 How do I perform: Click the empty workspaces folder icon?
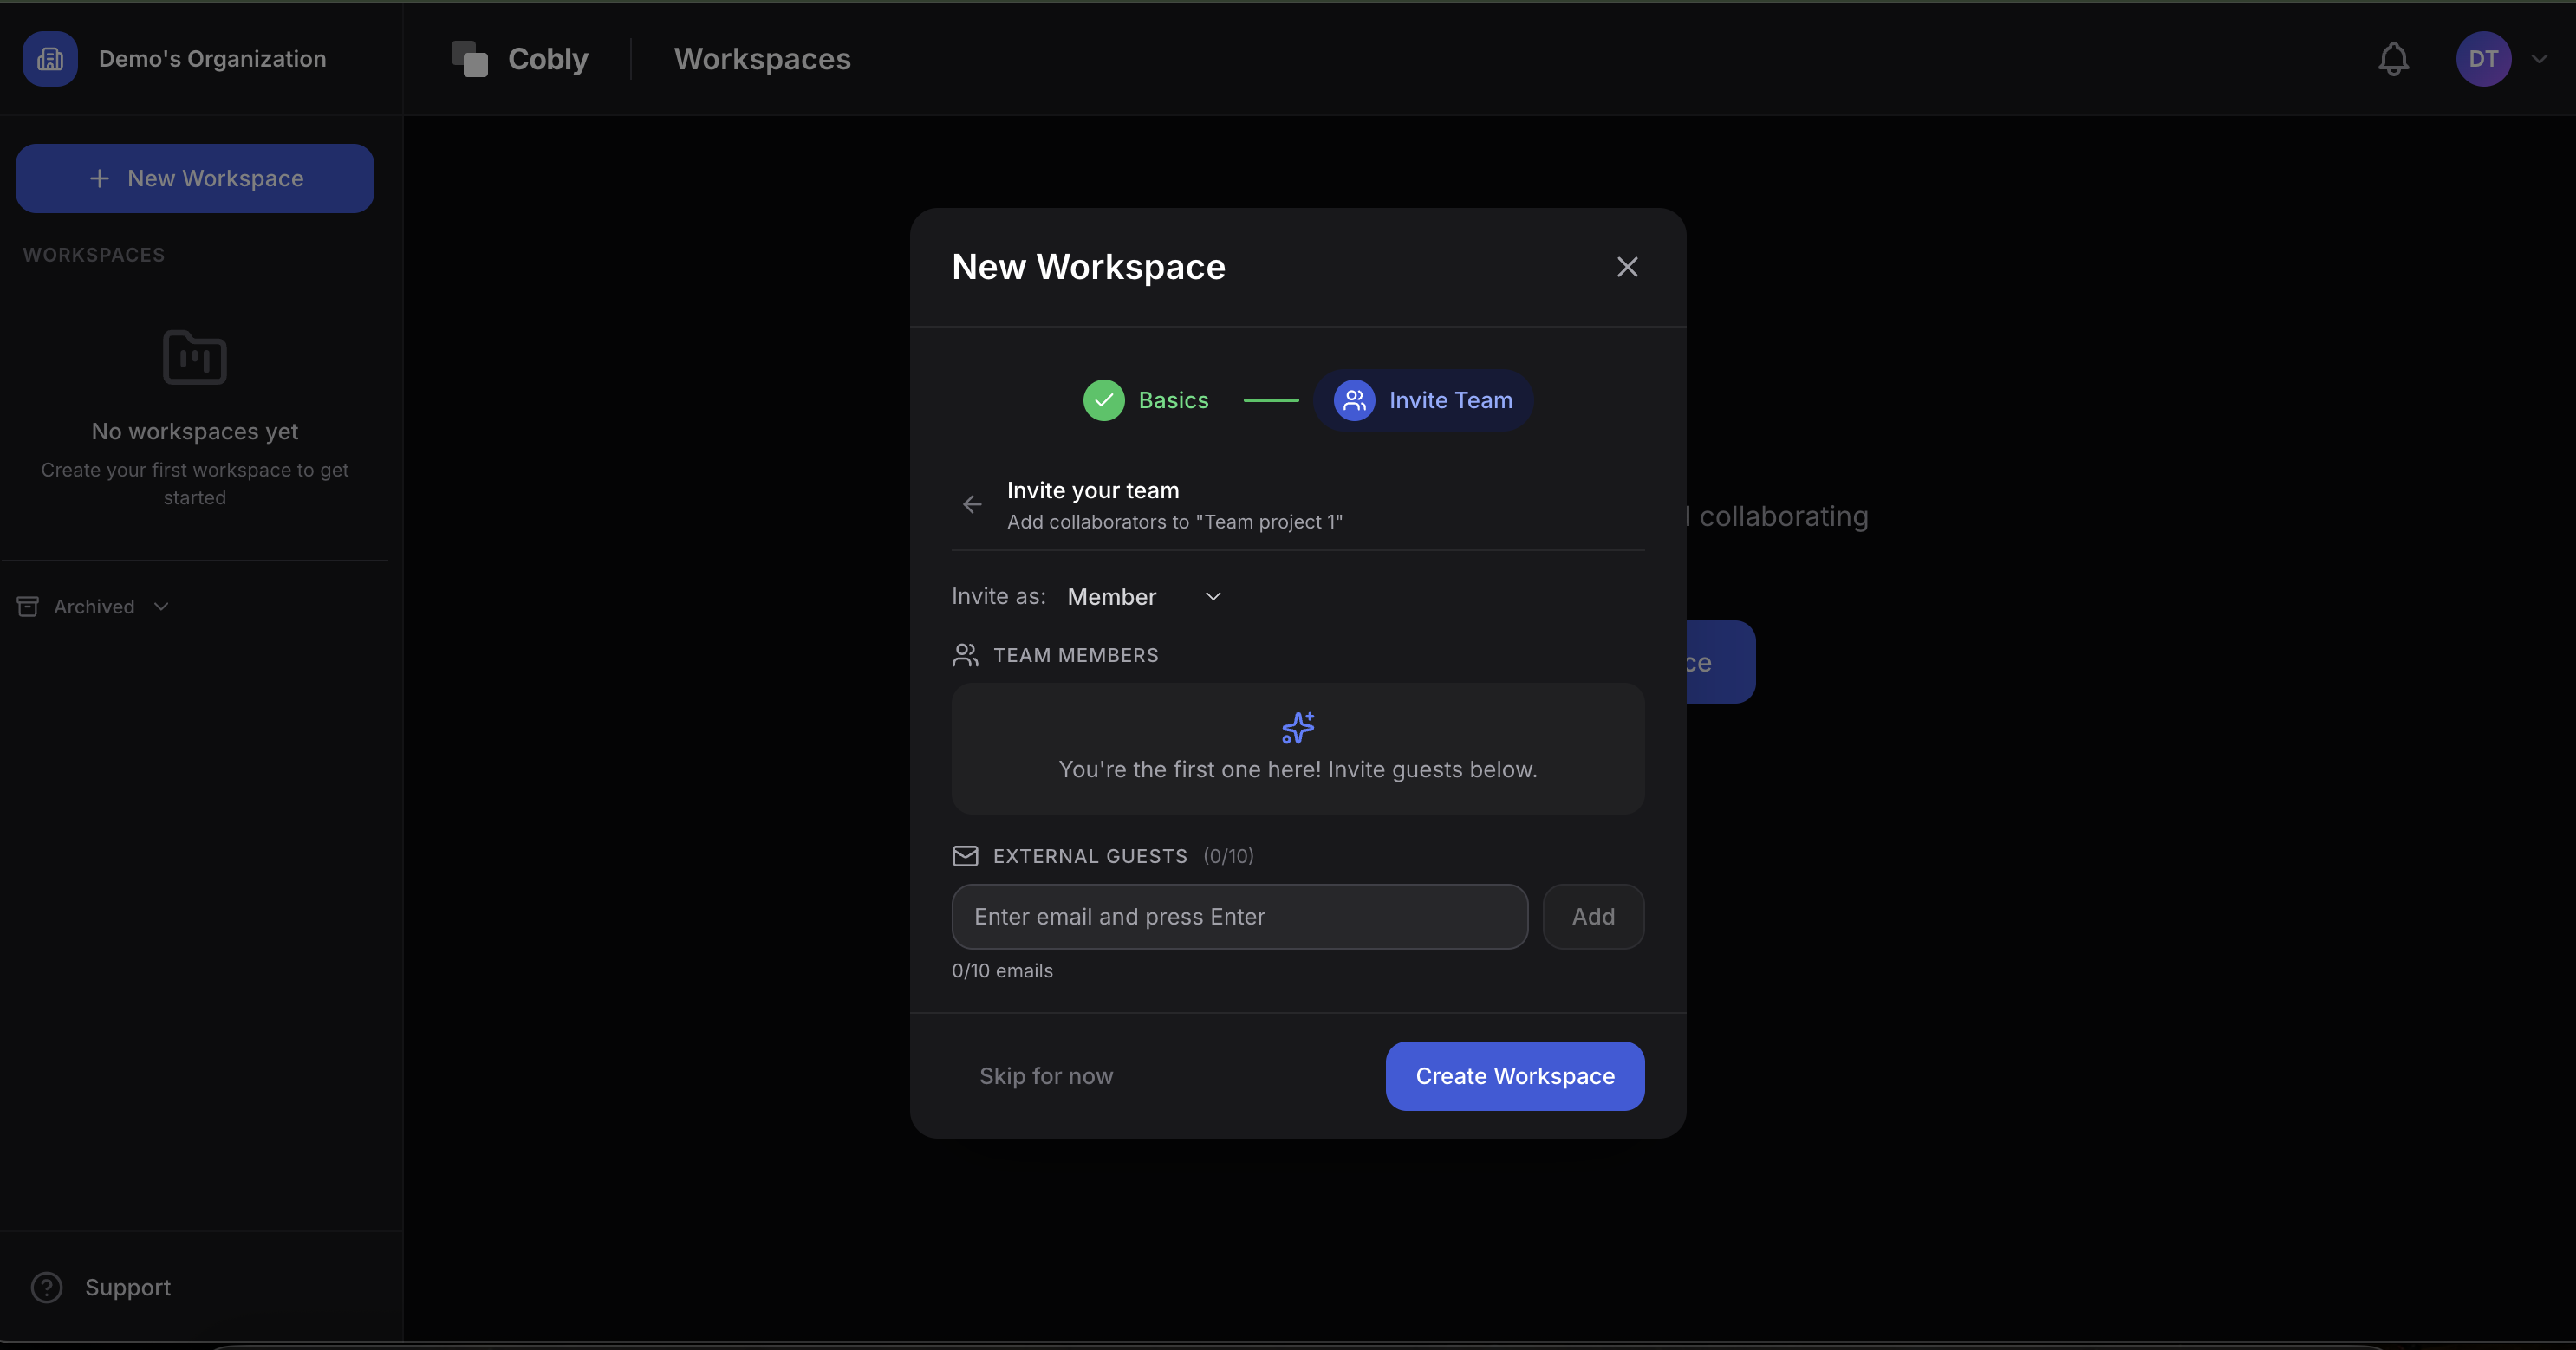195,357
